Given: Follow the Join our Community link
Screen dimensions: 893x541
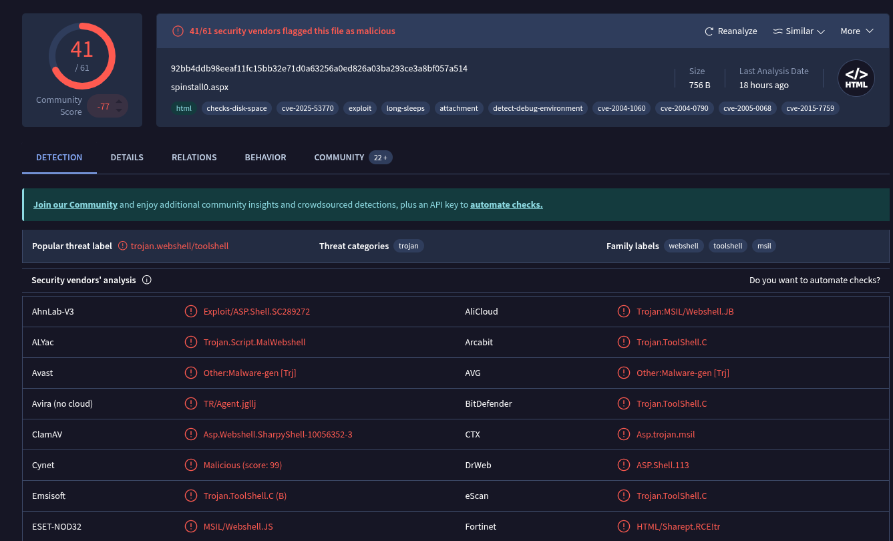Looking at the screenshot, I should [x=75, y=205].
